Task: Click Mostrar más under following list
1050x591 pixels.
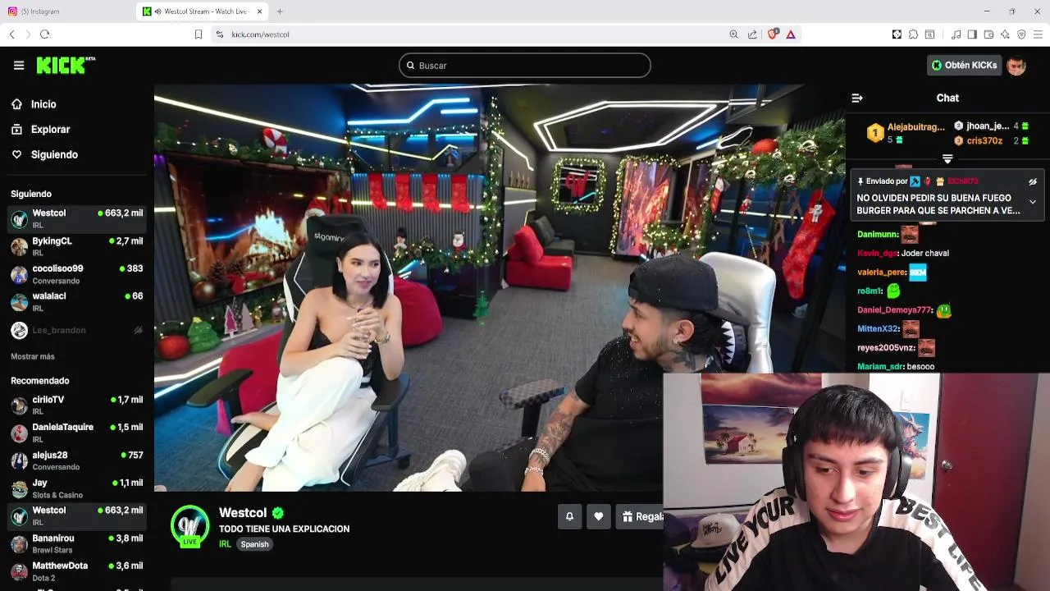Action: 33,357
